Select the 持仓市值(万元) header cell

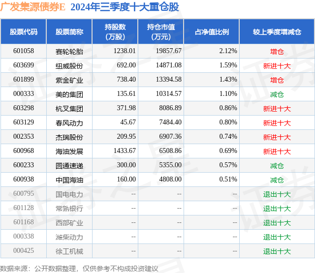(x=161, y=31)
